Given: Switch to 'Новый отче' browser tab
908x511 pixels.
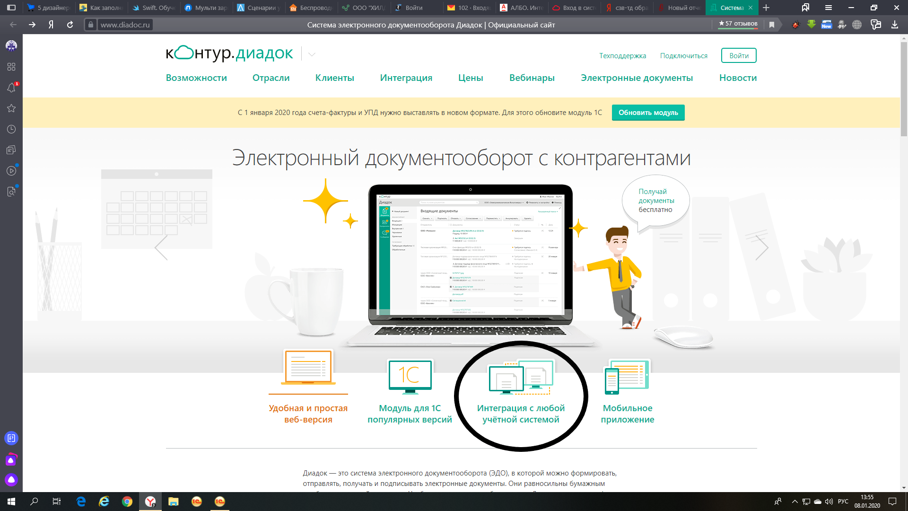Looking at the screenshot, I should (679, 8).
